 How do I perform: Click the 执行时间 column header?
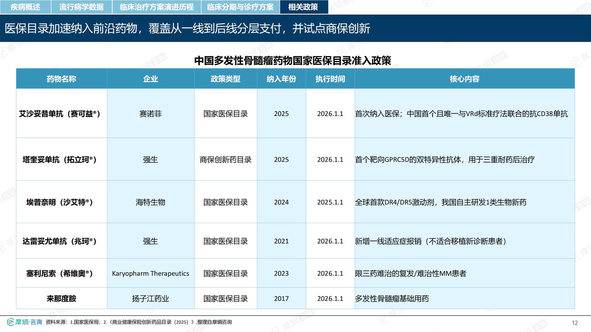(330, 79)
